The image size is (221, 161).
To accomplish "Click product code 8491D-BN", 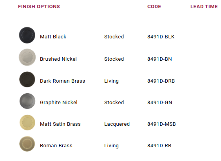I will coord(159,59).
